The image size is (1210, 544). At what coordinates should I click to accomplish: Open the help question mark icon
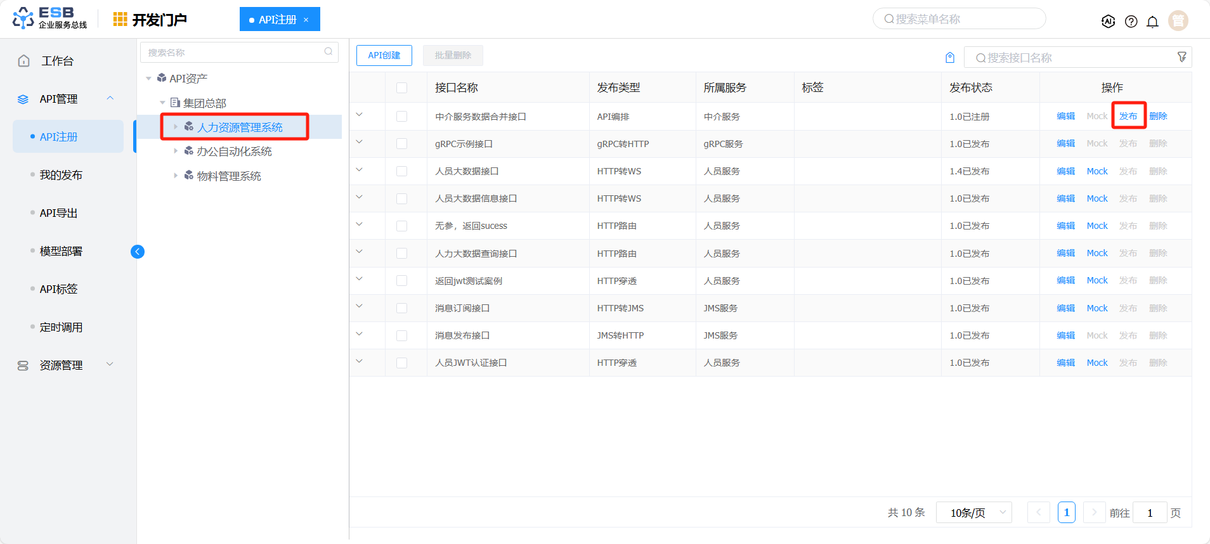pos(1131,22)
